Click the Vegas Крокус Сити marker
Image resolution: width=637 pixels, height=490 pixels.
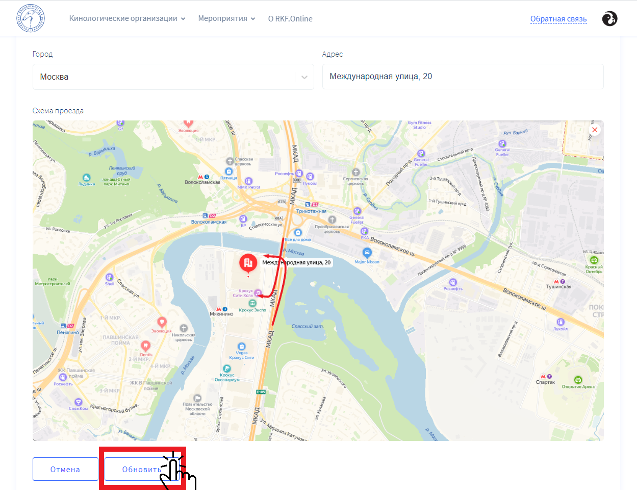(x=242, y=347)
